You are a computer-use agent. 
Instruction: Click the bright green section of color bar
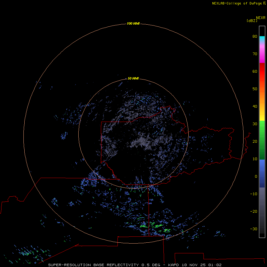pyautogui.click(x=262, y=127)
